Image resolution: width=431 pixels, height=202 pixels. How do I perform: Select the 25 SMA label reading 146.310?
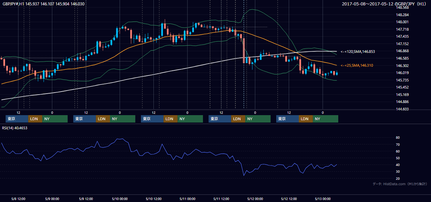click(356, 65)
